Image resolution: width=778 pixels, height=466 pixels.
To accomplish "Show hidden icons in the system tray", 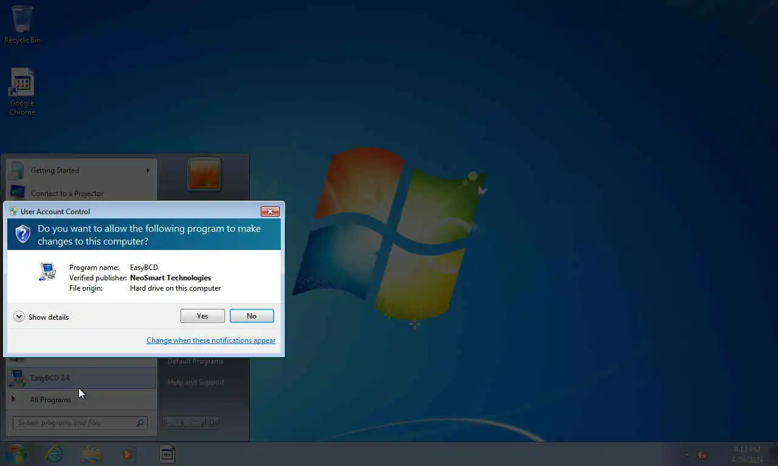I will point(687,454).
